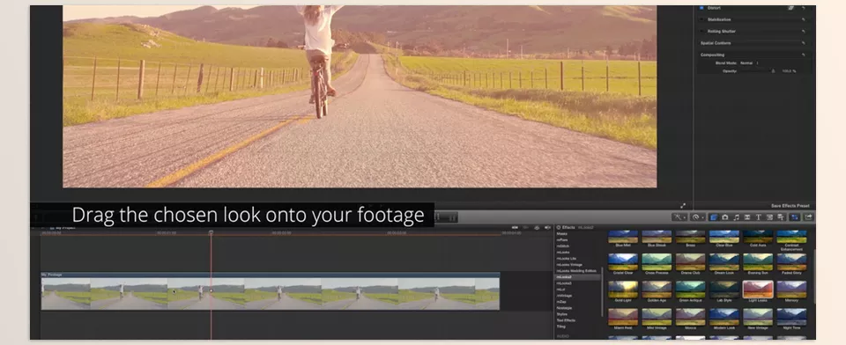846x345 pixels.
Task: Select mLooks3 effects category
Action: click(564, 283)
